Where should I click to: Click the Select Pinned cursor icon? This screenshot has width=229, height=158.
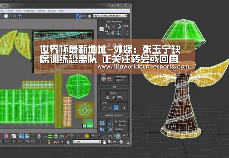coord(124,108)
